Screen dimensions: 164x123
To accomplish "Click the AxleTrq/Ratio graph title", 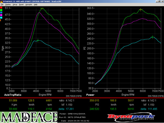I will point(13,95).
